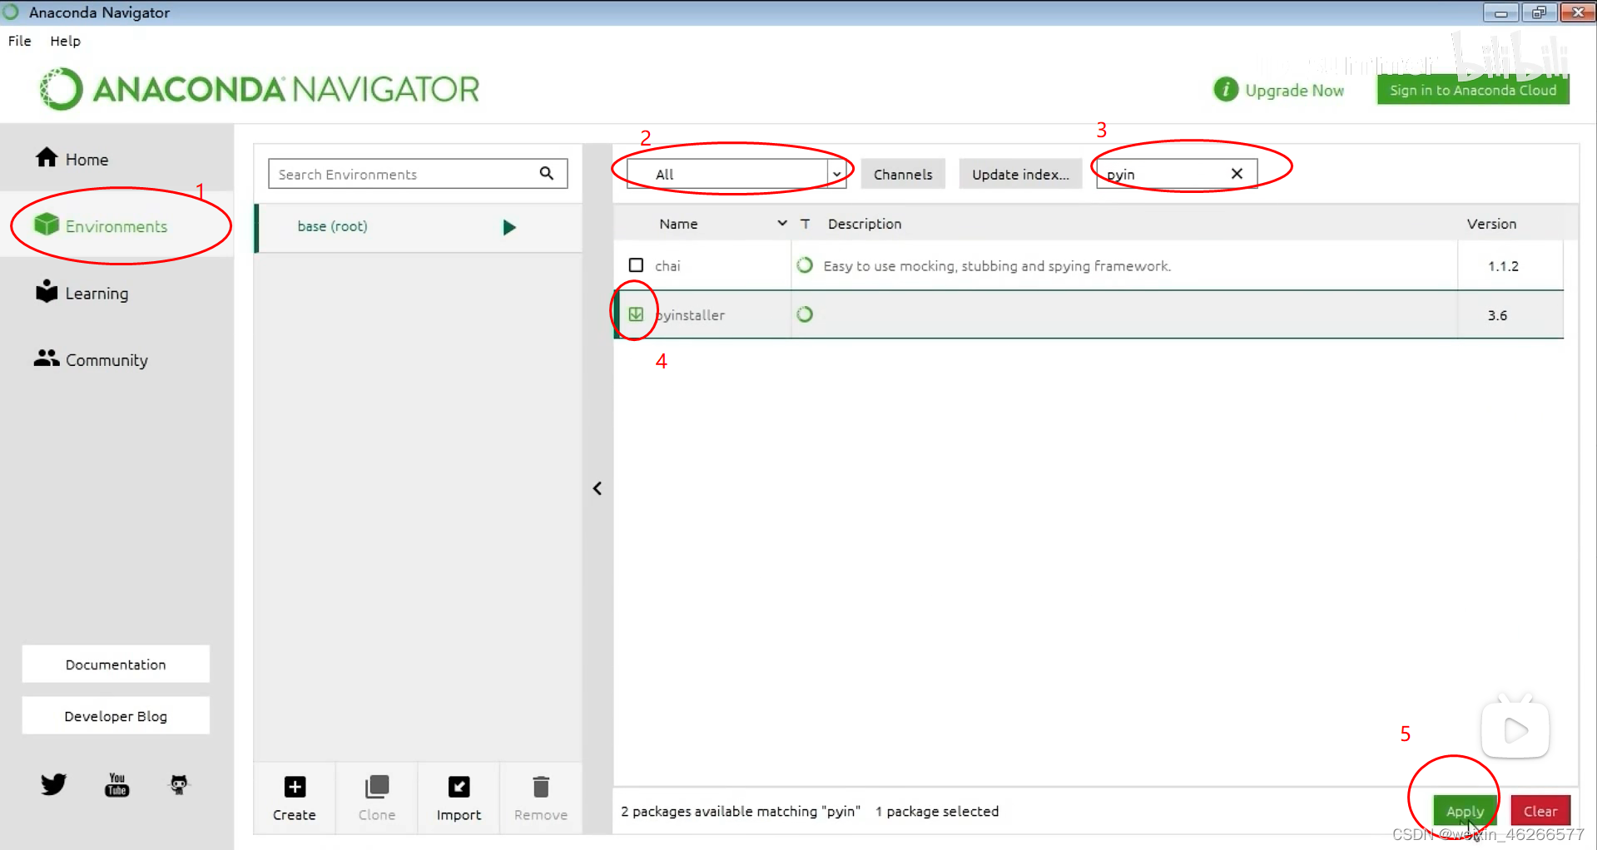This screenshot has width=1597, height=850.
Task: Create a new environment
Action: click(295, 798)
